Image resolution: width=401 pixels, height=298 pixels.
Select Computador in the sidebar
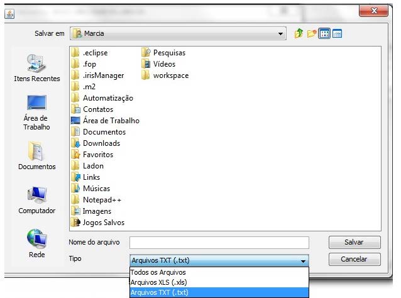tap(37, 201)
